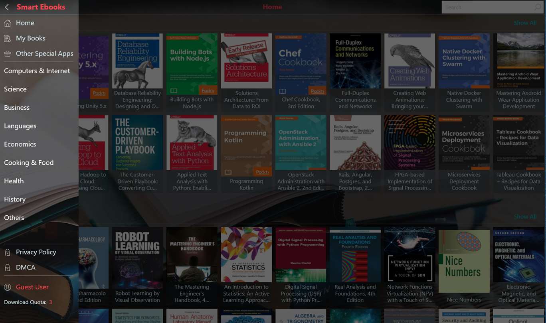Open The Mastering Engineer's Handbook cover
Image resolution: width=546 pixels, height=323 pixels.
[x=192, y=255]
